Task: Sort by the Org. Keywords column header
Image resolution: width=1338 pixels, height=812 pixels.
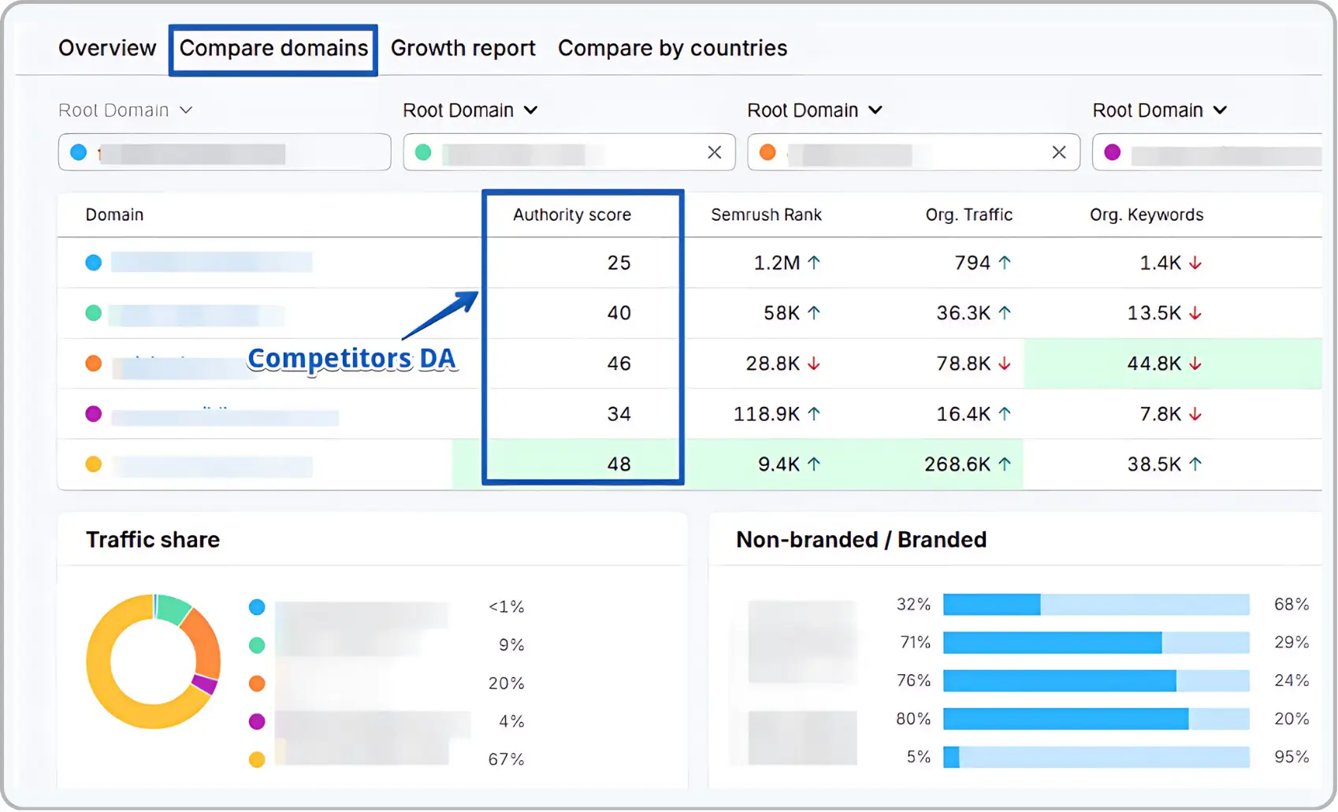Action: click(1147, 214)
